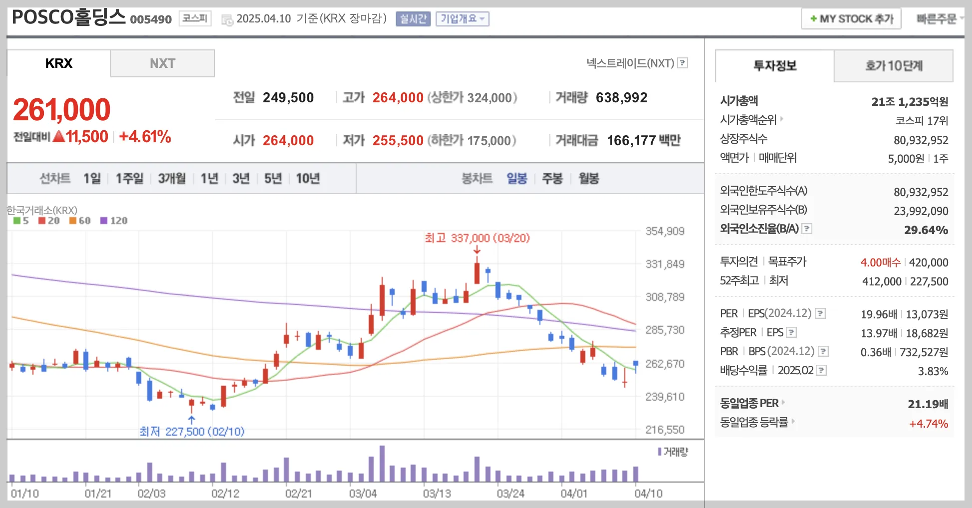Image resolution: width=972 pixels, height=508 pixels.
Task: Select the 월봉 candle chart
Action: pyautogui.click(x=589, y=179)
